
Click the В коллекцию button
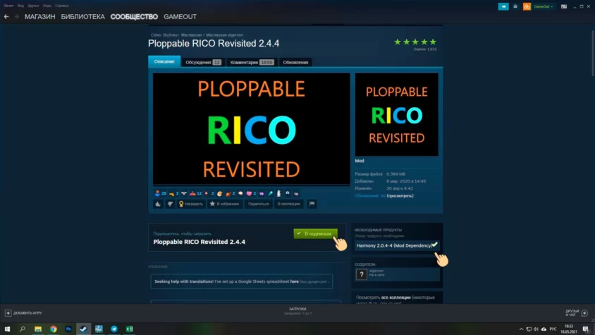pos(289,204)
